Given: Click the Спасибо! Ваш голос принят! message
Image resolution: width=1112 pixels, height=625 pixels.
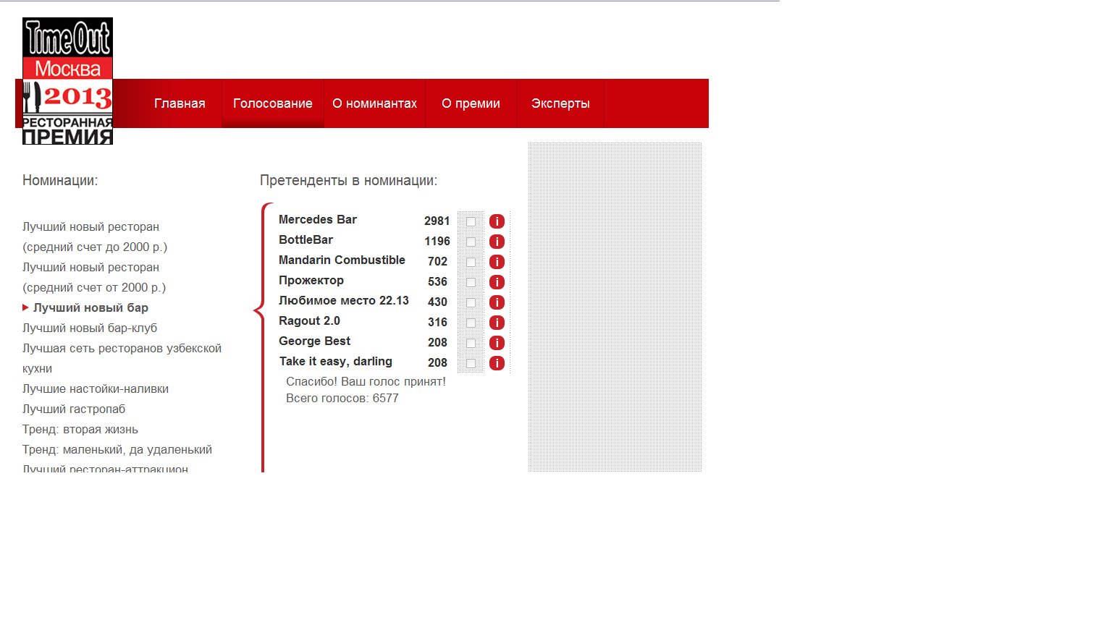Looking at the screenshot, I should pos(366,381).
